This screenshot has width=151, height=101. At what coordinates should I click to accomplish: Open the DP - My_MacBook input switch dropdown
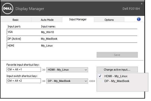pyautogui.click(x=67, y=81)
